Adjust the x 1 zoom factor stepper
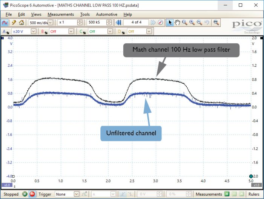Screen dimensions: 264x199 tap(80, 23)
